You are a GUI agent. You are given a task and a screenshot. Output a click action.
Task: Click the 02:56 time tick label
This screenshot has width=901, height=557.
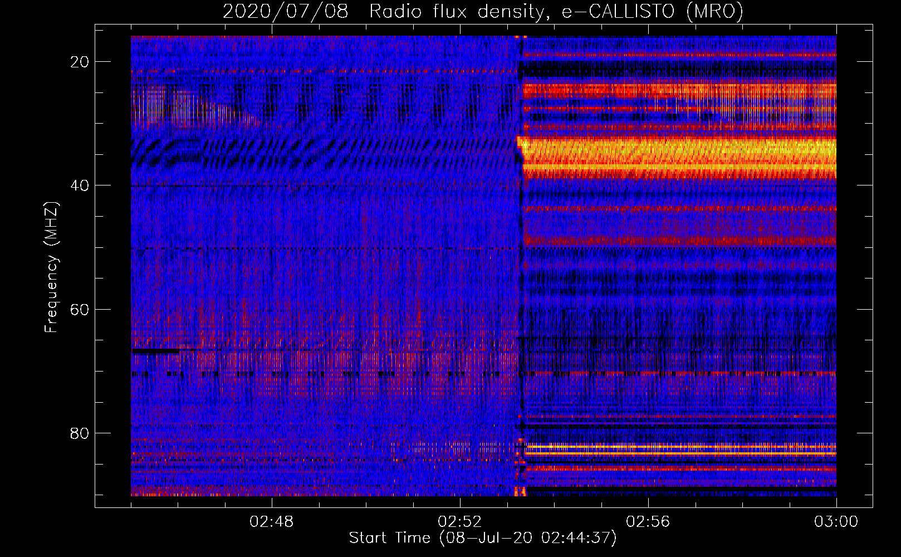(648, 522)
